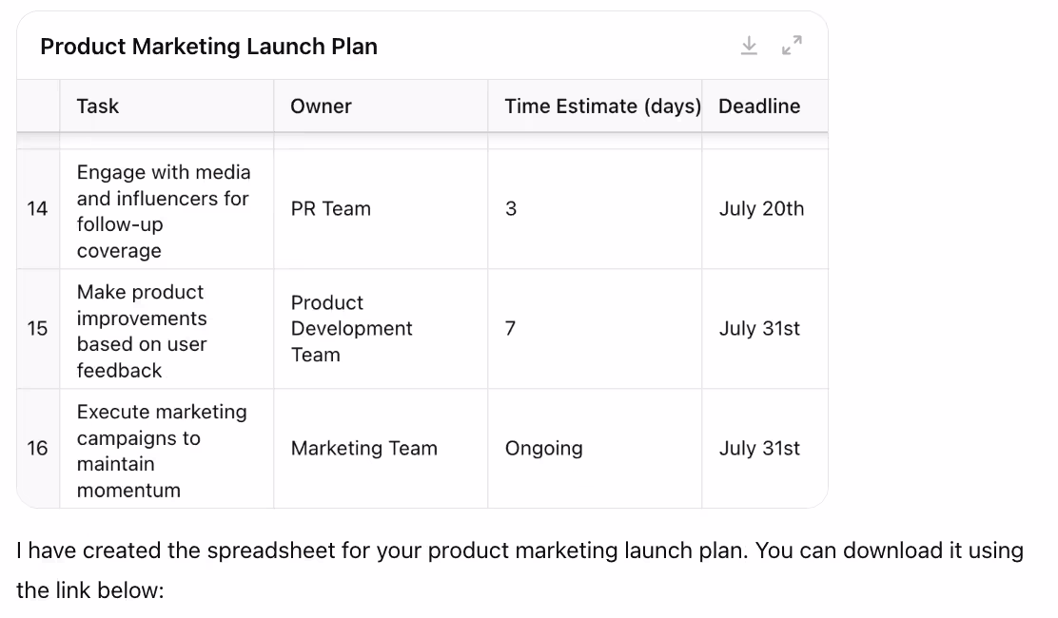Click the PR Team owner cell
This screenshot has height=618, width=1058.
point(381,209)
